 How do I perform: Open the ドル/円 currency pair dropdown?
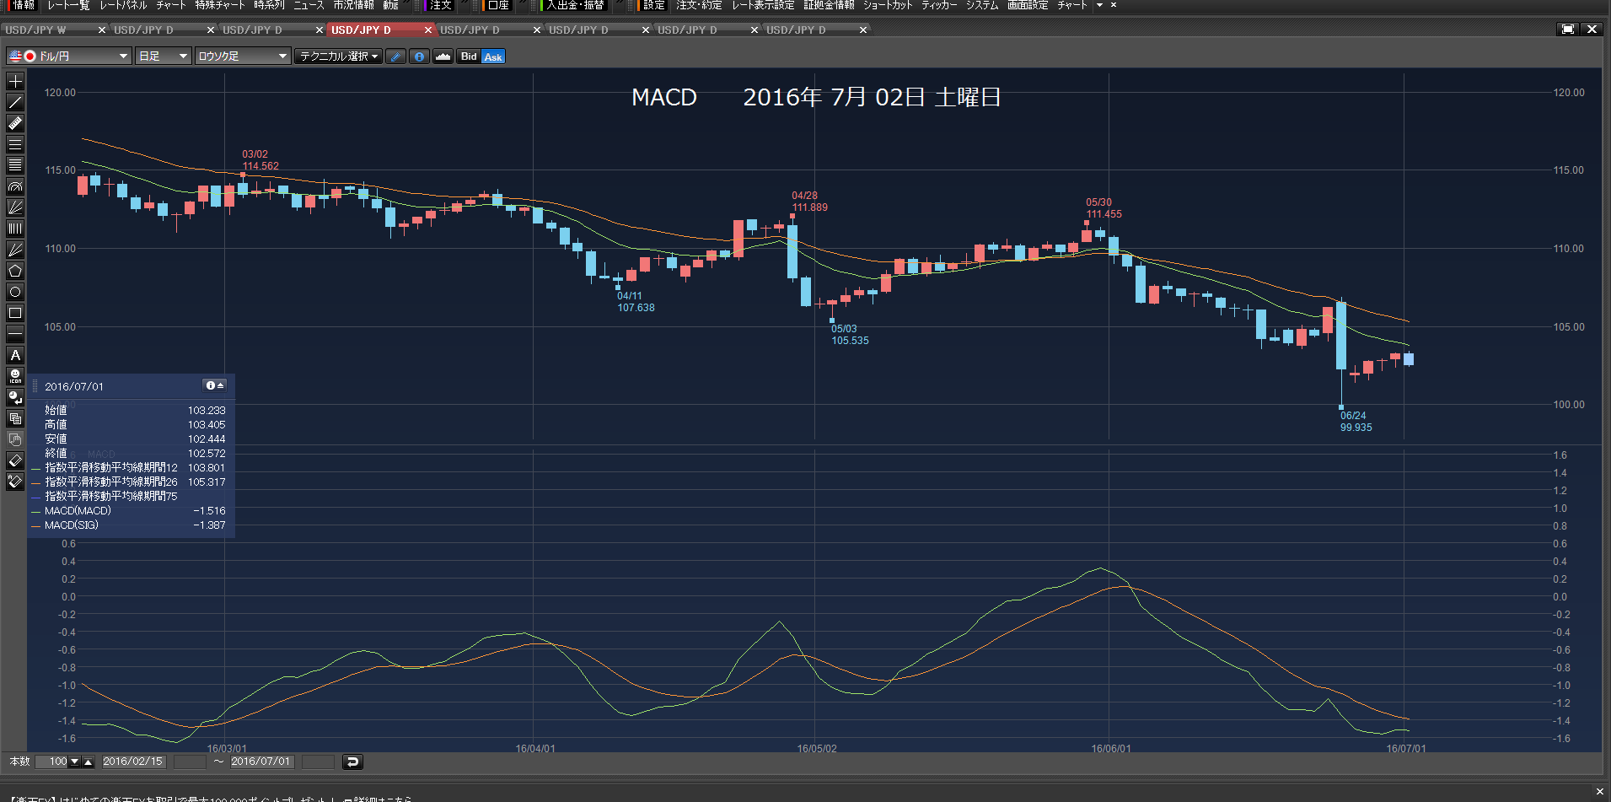[69, 57]
